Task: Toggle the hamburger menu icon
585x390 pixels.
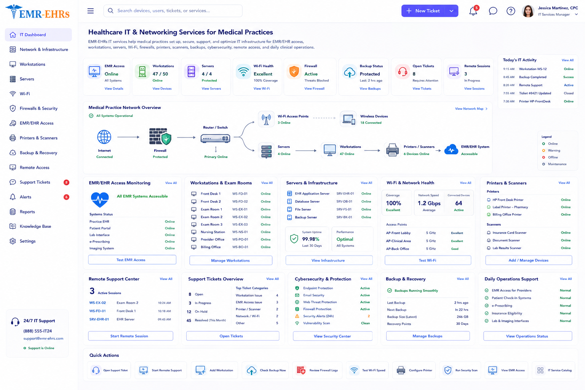Action: click(x=91, y=11)
